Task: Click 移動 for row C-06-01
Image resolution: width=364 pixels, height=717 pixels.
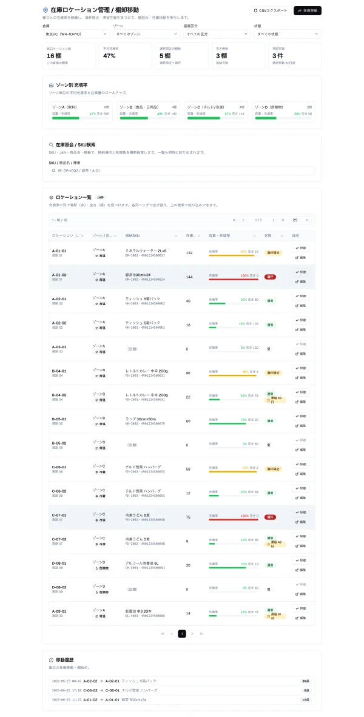Action: coord(301,464)
